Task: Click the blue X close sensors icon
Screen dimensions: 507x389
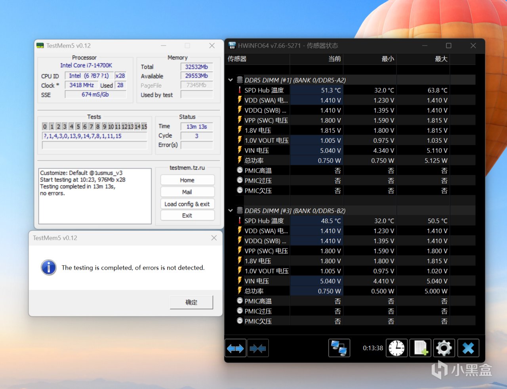Action: click(468, 348)
